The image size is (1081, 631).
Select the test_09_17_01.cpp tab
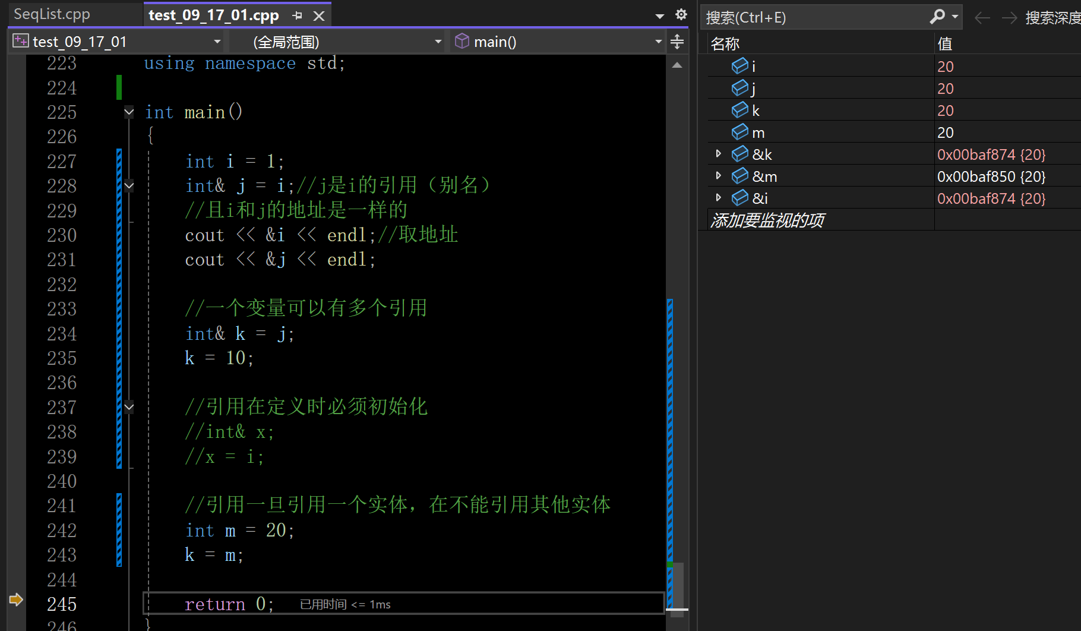[x=214, y=15]
